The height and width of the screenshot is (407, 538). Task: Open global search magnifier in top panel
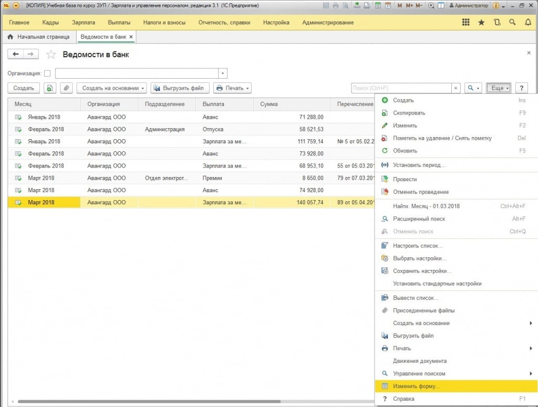pyautogui.click(x=512, y=23)
